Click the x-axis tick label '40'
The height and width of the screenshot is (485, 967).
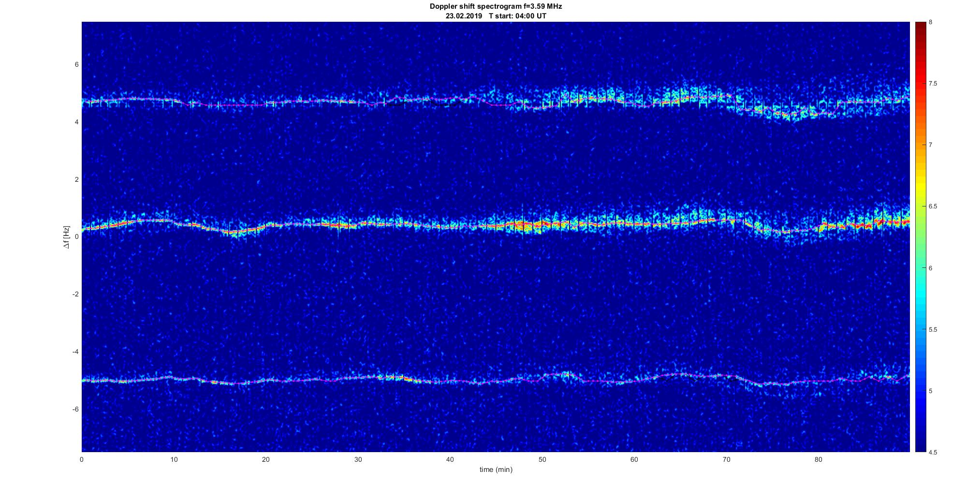coord(450,460)
